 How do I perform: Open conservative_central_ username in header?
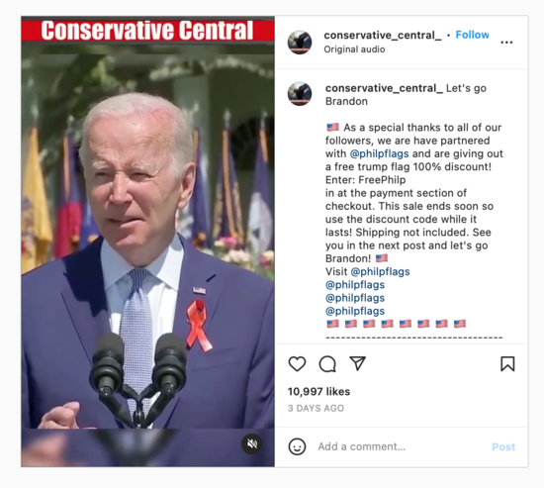point(383,35)
